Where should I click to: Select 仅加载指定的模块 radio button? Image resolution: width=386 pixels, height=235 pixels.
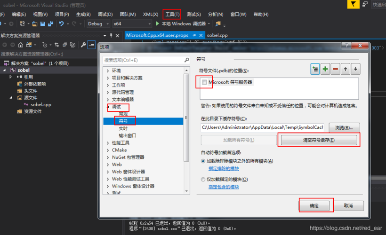point(203,180)
